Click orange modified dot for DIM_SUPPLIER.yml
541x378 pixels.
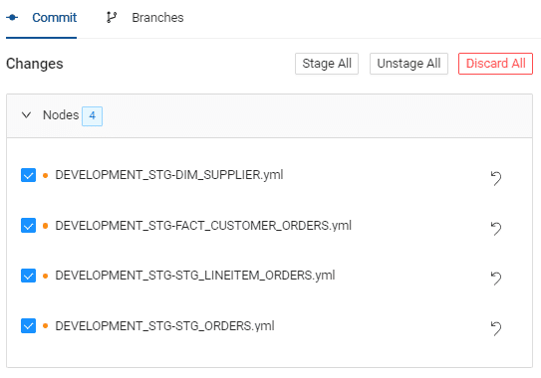tap(45, 175)
